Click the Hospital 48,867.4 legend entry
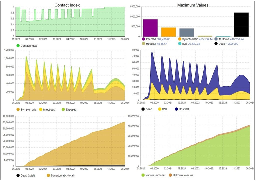This screenshot has height=181, width=256. click(154, 44)
